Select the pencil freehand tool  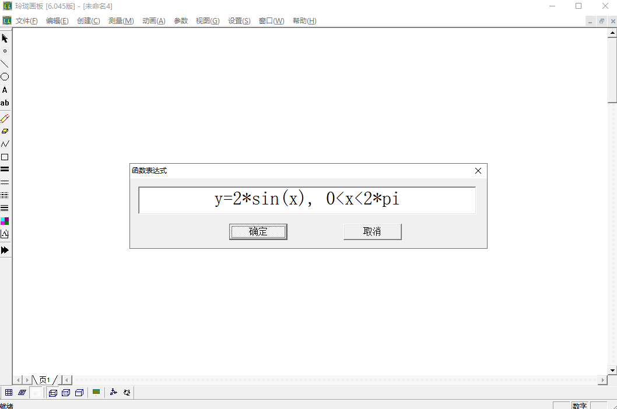pos(5,118)
